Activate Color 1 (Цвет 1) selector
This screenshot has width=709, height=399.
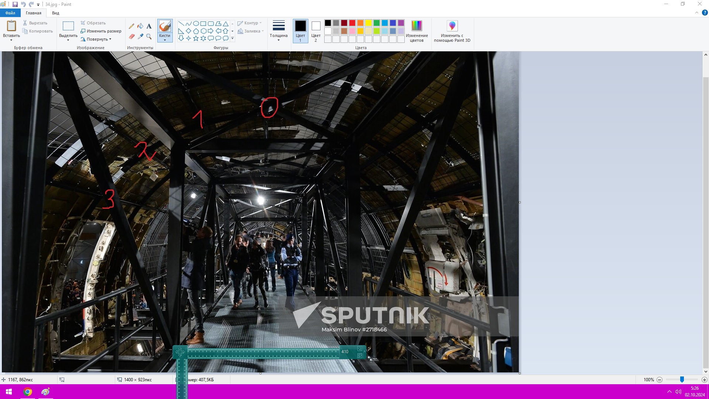[x=300, y=31]
